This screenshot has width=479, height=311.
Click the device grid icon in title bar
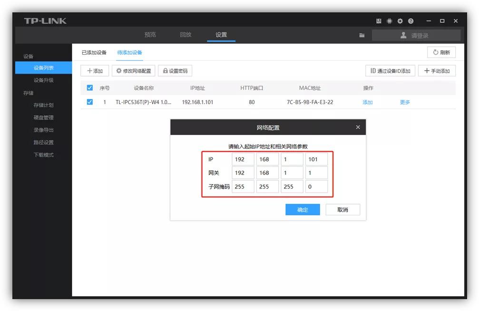tap(389, 21)
